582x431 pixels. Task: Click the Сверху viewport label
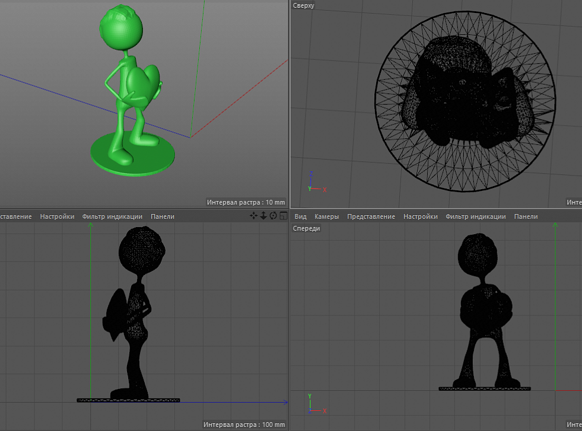point(303,6)
